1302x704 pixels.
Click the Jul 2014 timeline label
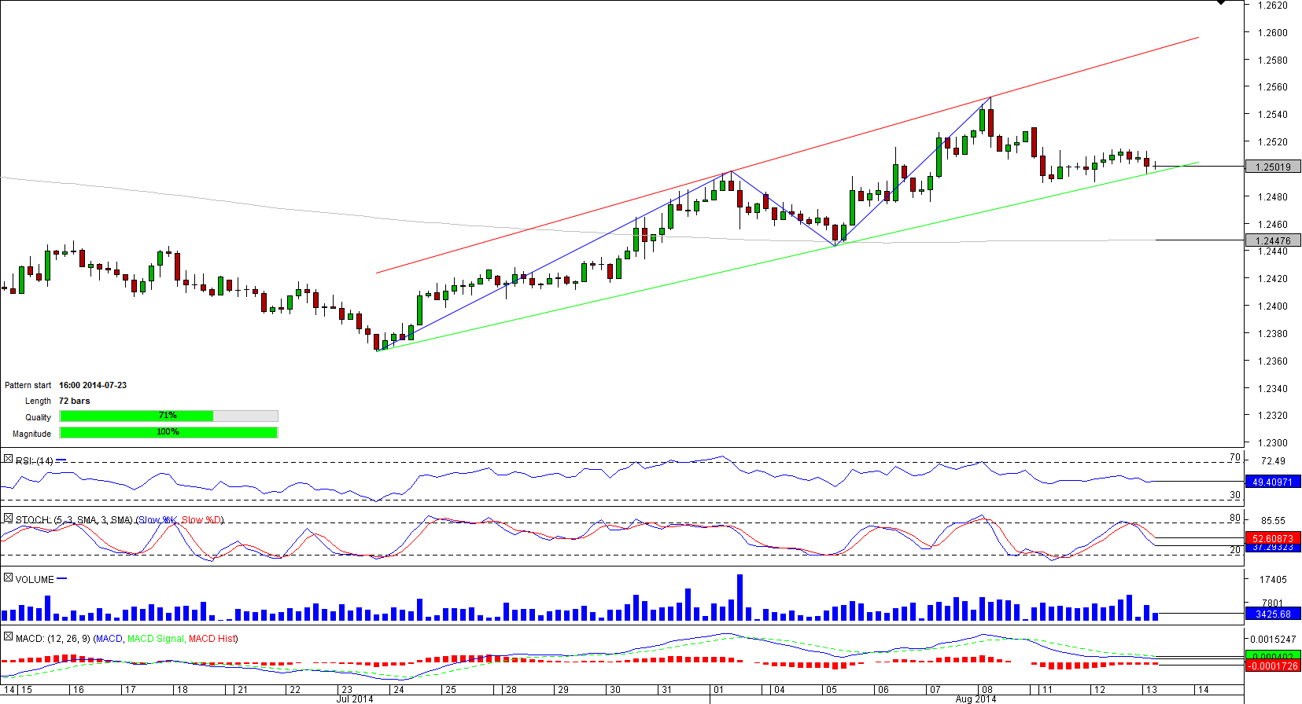355,699
